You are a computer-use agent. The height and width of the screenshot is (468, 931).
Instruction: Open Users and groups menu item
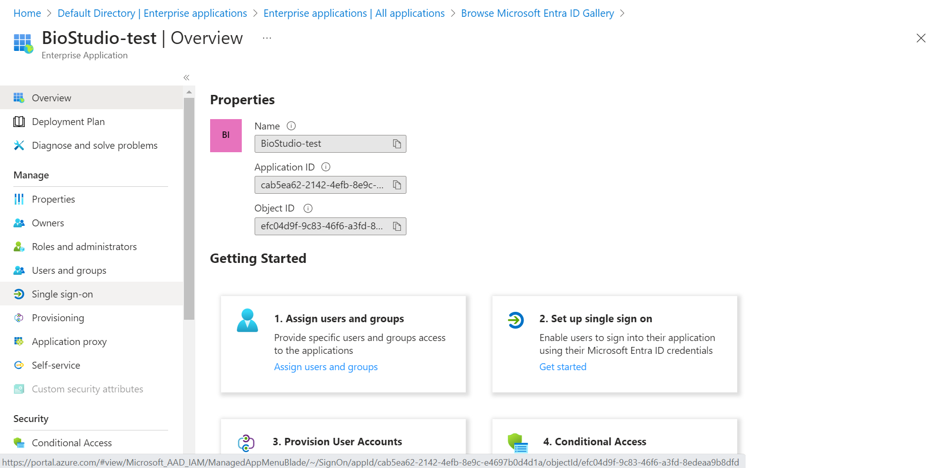[91, 270]
